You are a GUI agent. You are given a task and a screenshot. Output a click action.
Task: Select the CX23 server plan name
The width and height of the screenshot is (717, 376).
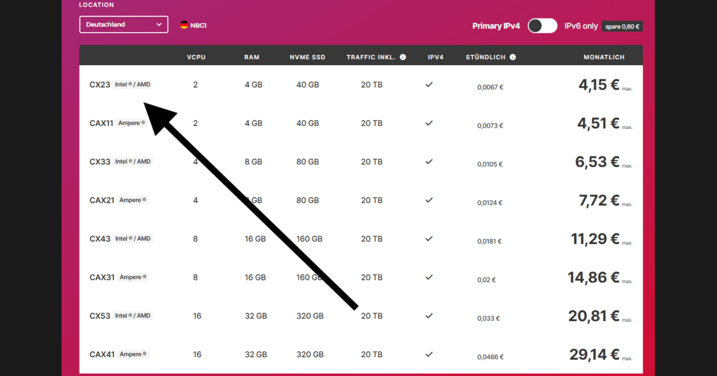pyautogui.click(x=100, y=85)
